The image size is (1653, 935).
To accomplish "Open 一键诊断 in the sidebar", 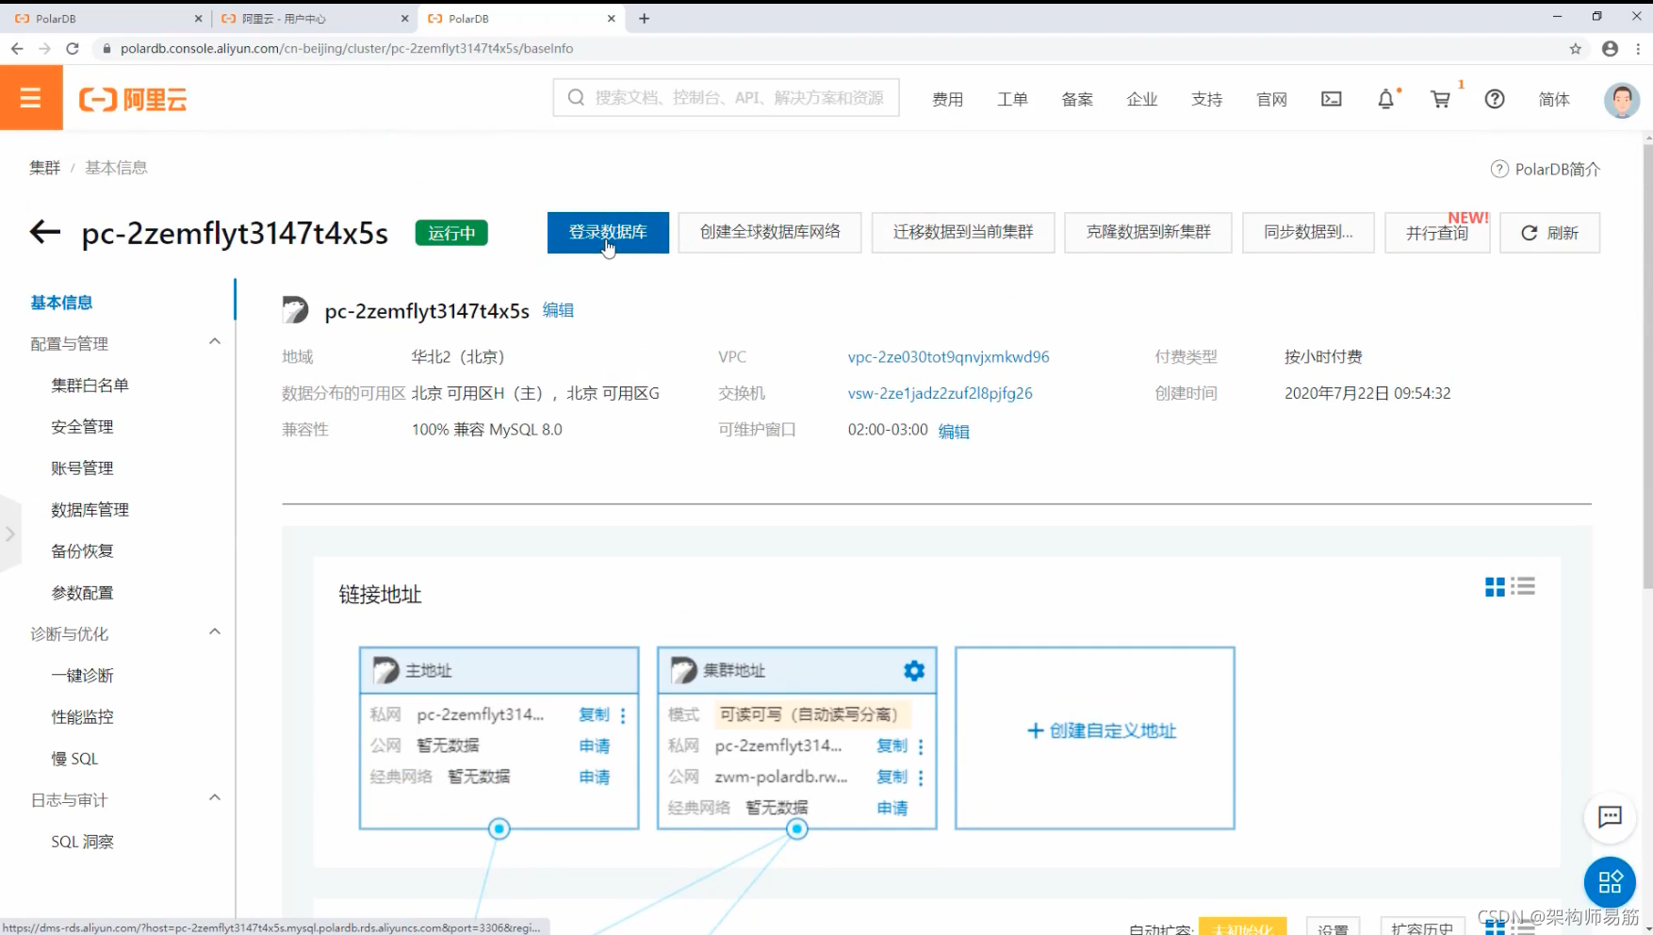I will 82,675.
